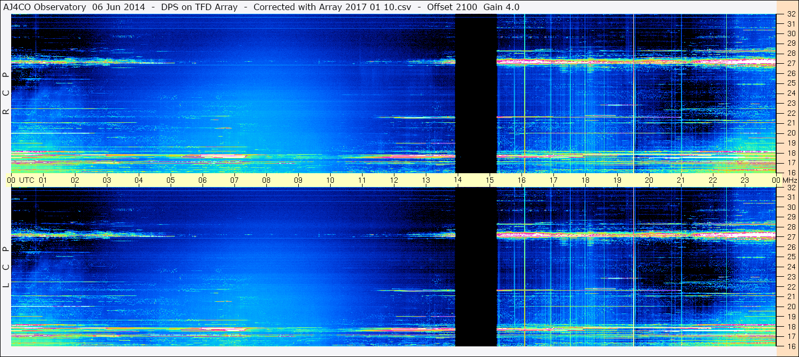Viewport: 799px width, 357px height.
Task: Click the 25 frequency label of the RCP panel
Action: coord(790,83)
